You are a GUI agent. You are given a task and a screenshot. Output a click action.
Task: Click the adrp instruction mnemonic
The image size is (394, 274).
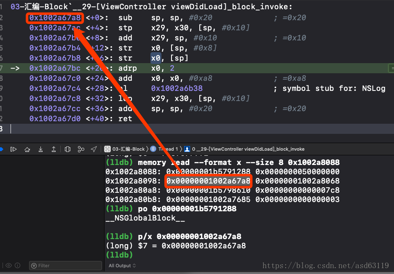tap(127, 68)
